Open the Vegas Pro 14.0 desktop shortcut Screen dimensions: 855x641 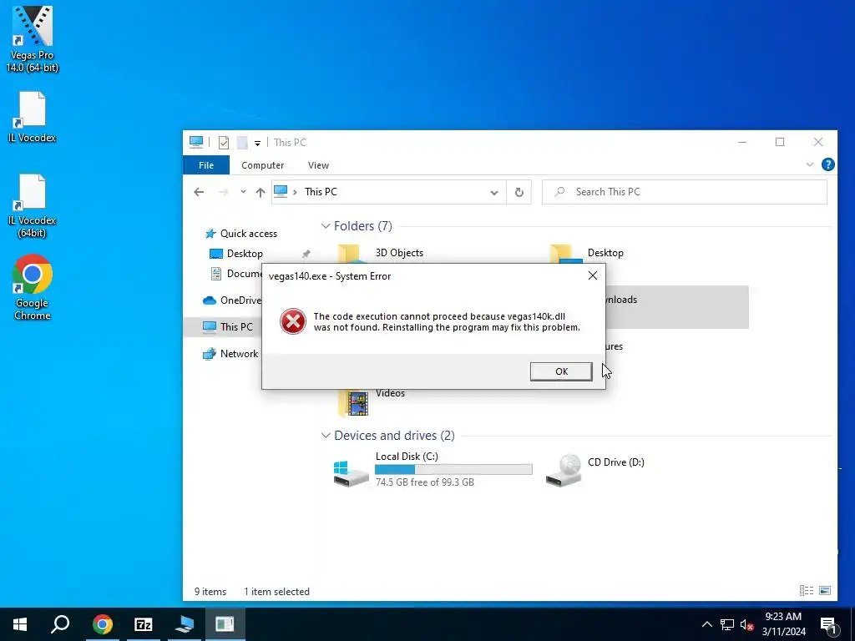pos(33,39)
